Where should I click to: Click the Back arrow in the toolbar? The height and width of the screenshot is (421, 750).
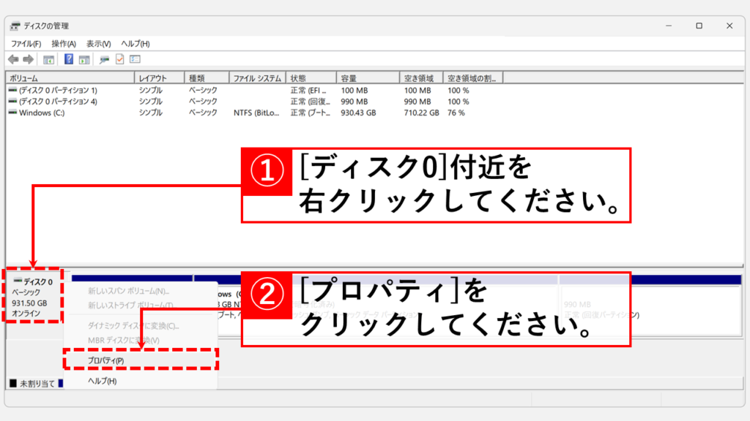click(13, 59)
